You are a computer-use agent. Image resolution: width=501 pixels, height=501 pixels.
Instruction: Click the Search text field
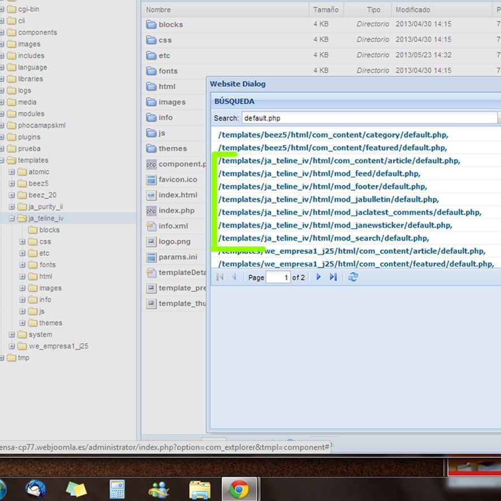370,118
